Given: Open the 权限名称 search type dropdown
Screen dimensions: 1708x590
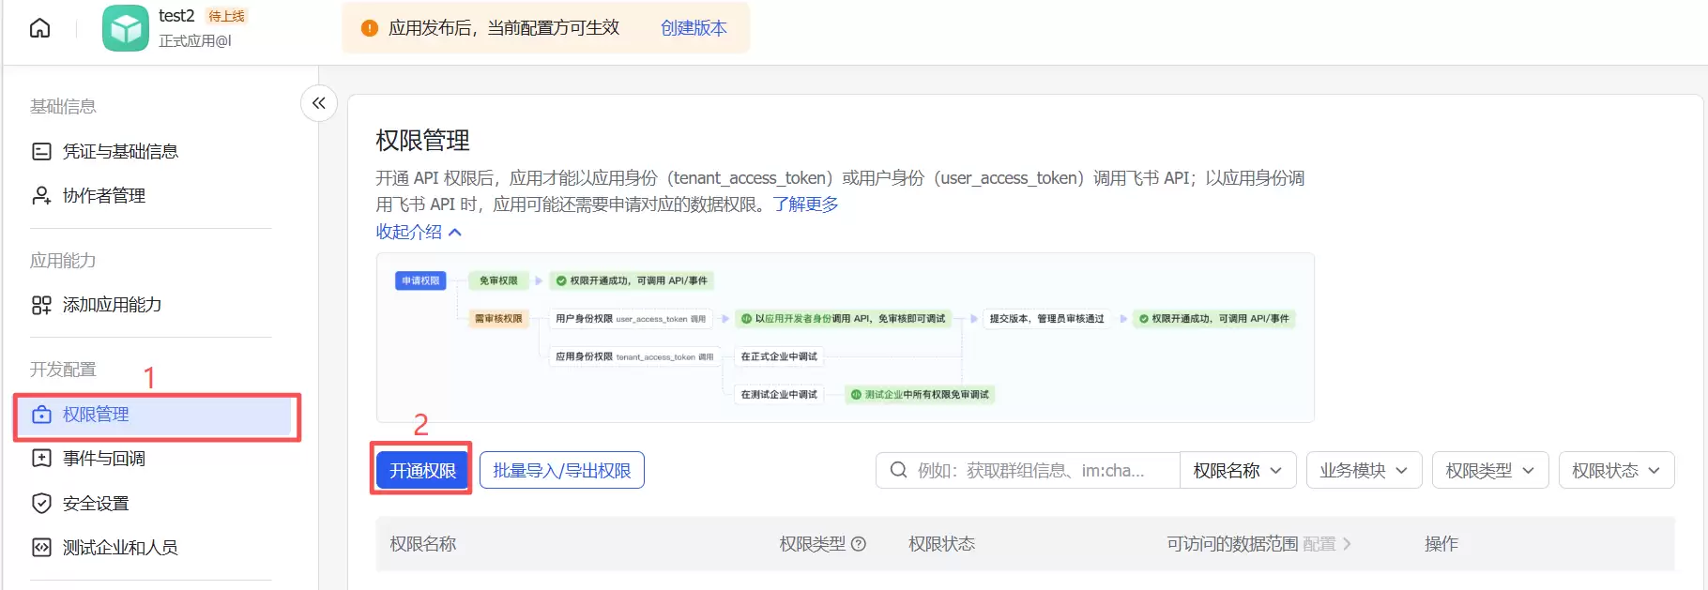Looking at the screenshot, I should pos(1238,470).
